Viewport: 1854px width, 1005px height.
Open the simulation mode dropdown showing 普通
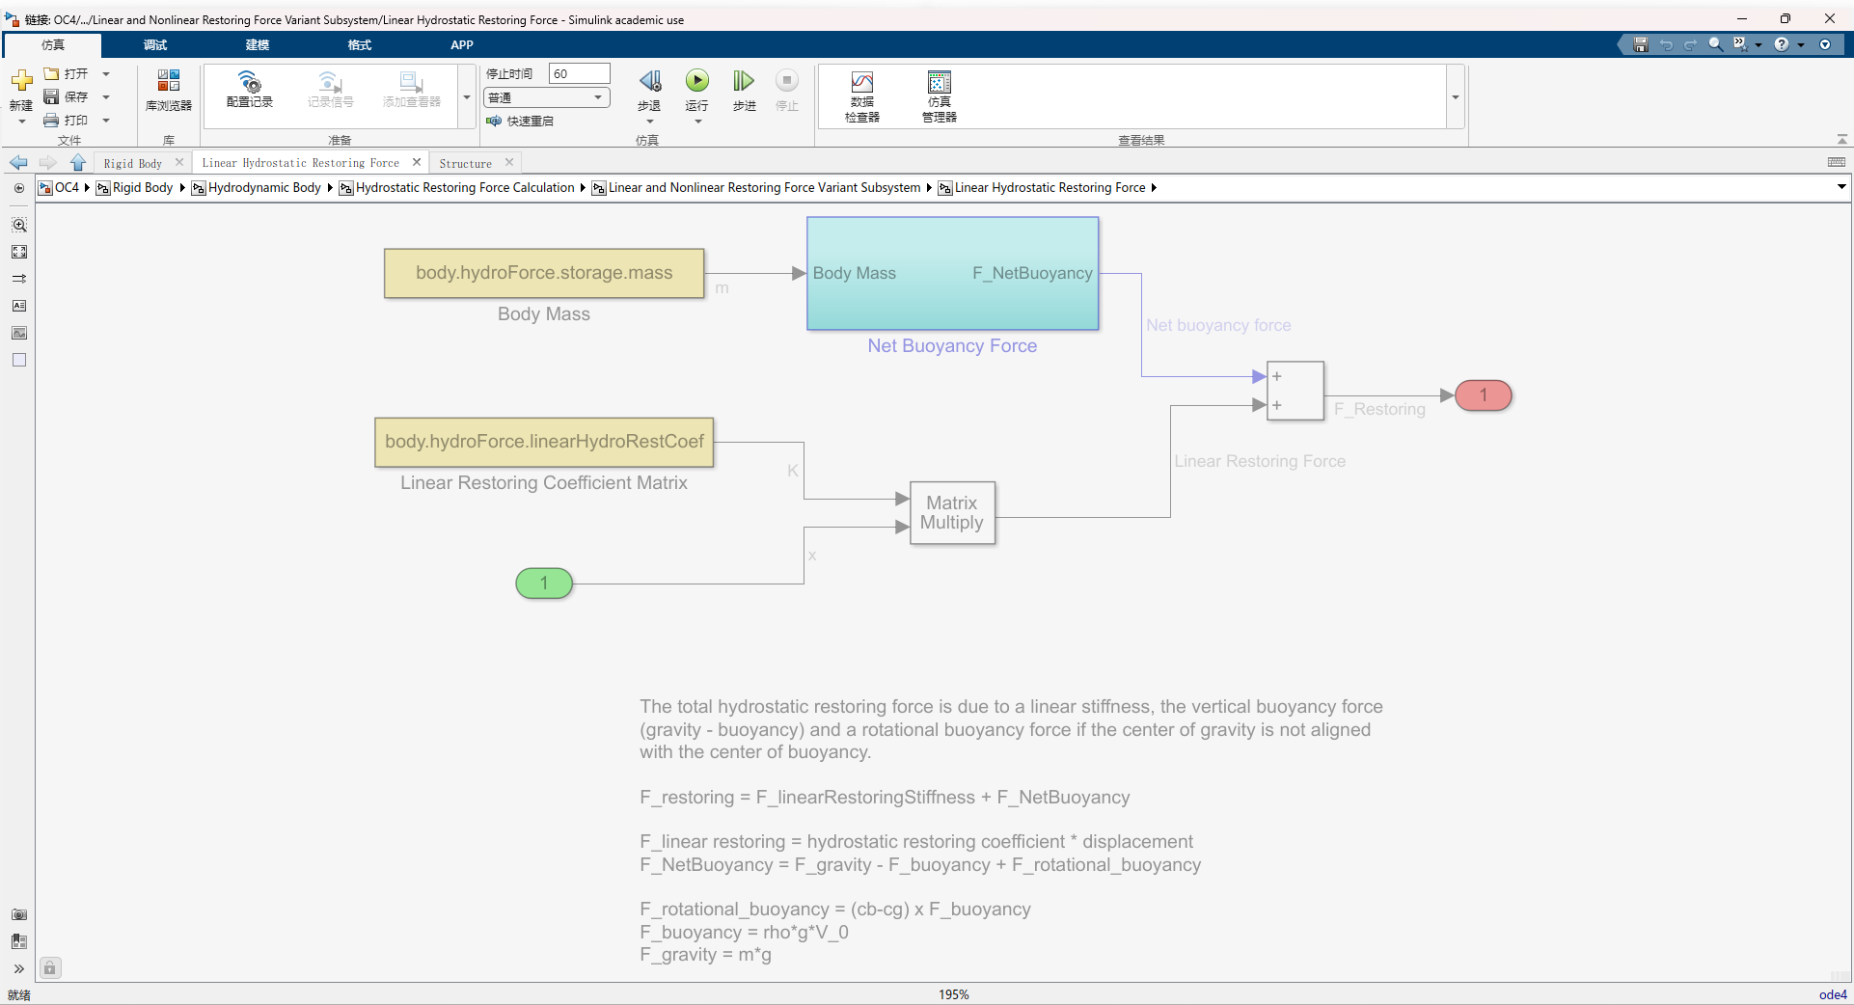coord(546,96)
